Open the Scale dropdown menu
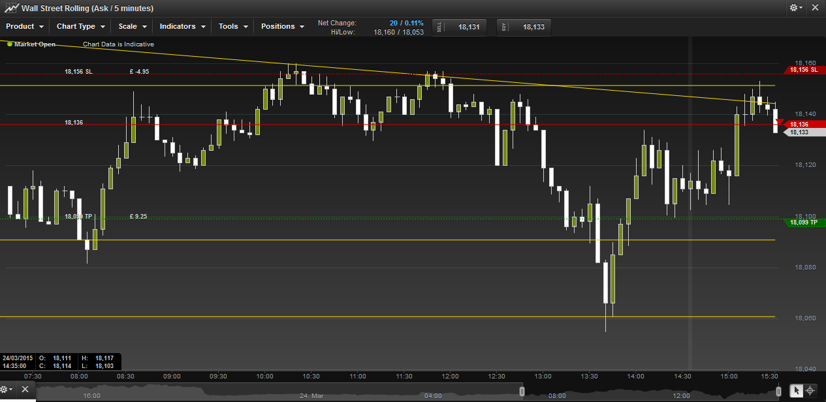This screenshot has width=826, height=402. (x=132, y=27)
